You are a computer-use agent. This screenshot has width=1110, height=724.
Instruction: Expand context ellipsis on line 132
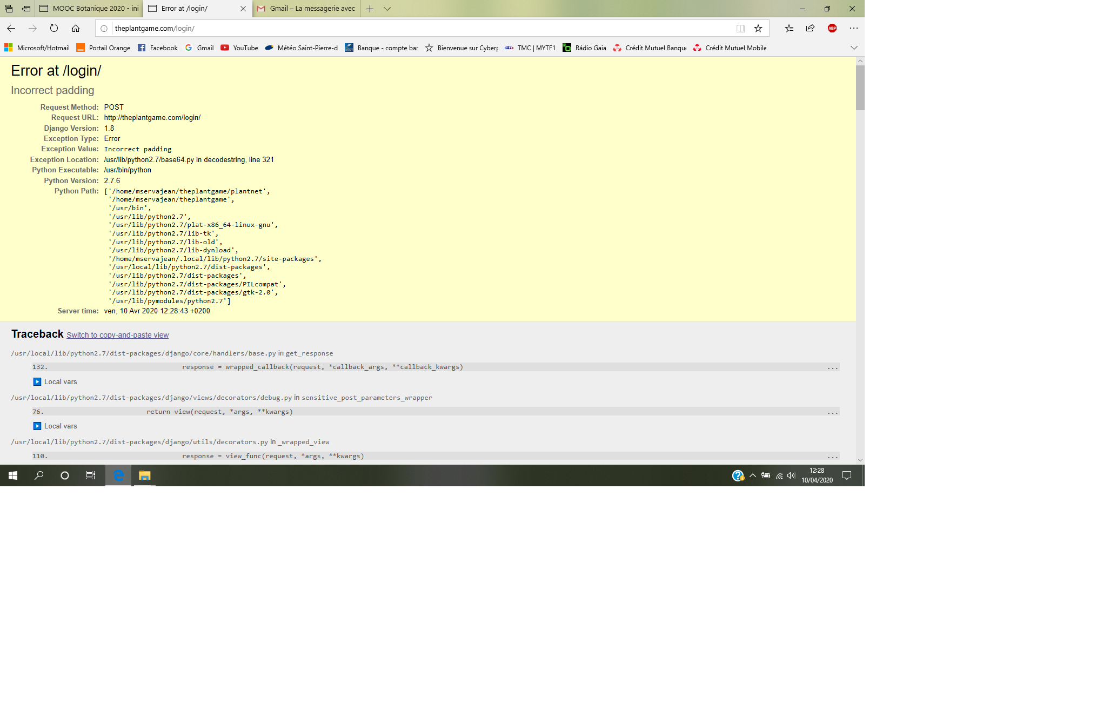click(832, 367)
